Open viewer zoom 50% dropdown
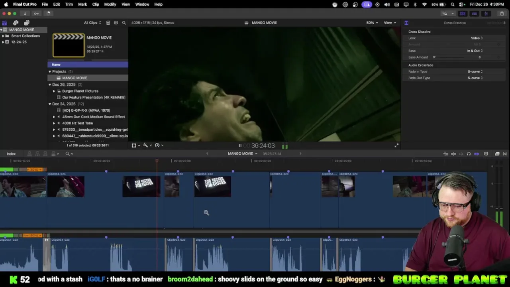 tap(372, 23)
